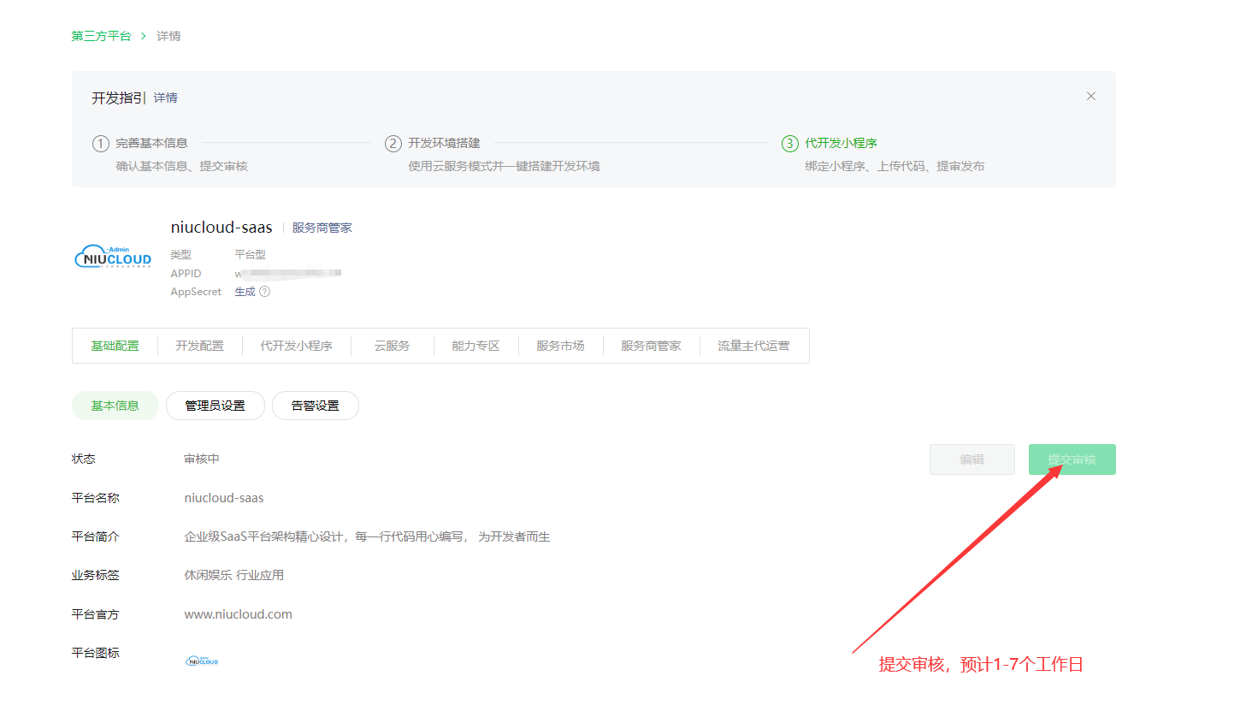1246x723 pixels.
Task: Go back to 第三方平台 breadcrumb
Action: pos(101,36)
